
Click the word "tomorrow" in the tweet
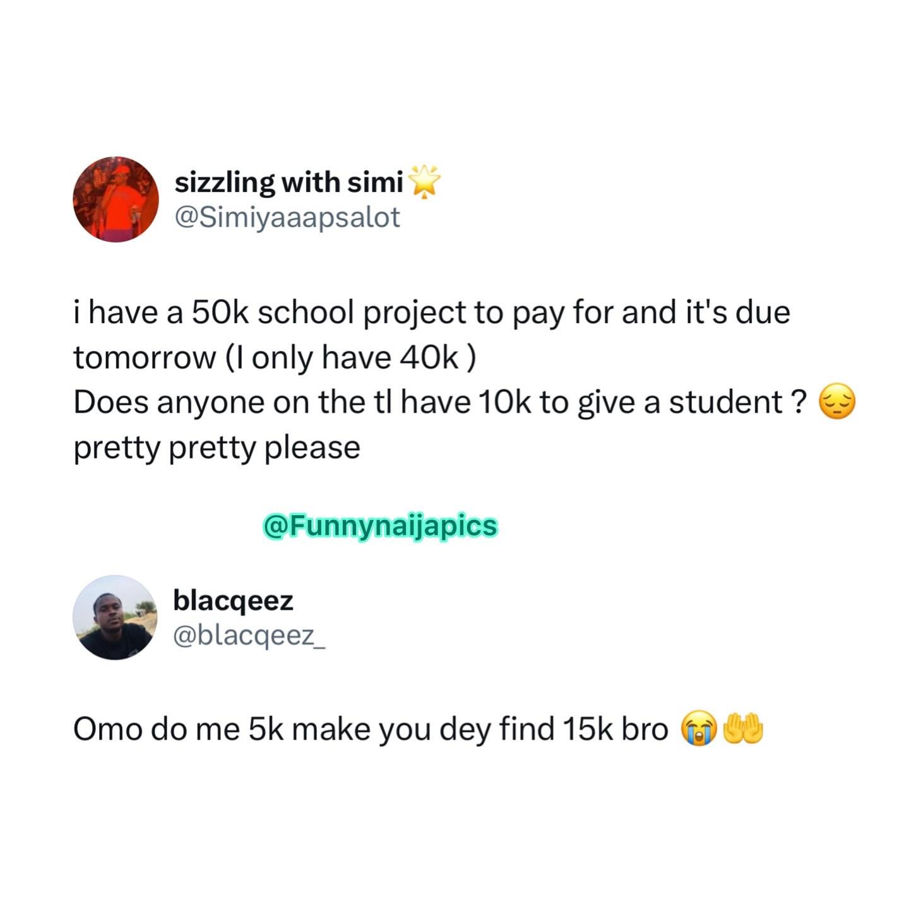pos(145,358)
